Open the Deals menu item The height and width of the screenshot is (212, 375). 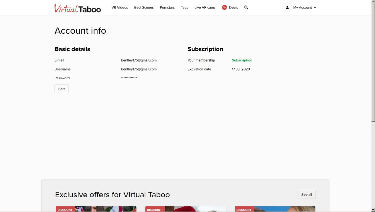coord(233,7)
